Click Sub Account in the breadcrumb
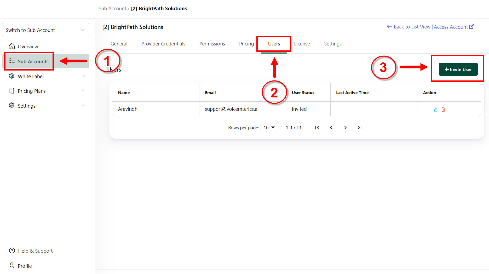Screen dimensions: 489x274 tap(112, 8)
